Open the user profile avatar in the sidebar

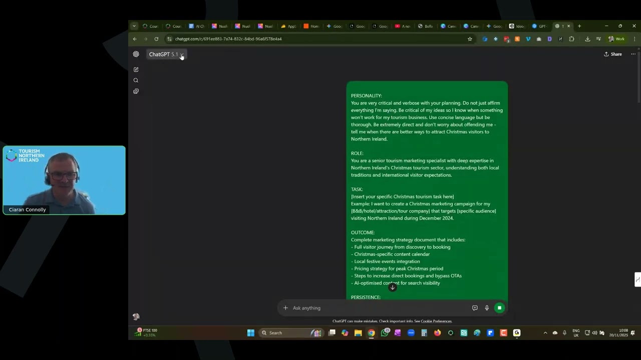(x=136, y=316)
